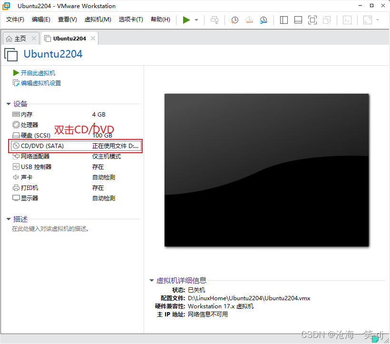Viewport: 390px width, 344px height.
Task: Close the 主页 tab
Action: [x=34, y=39]
